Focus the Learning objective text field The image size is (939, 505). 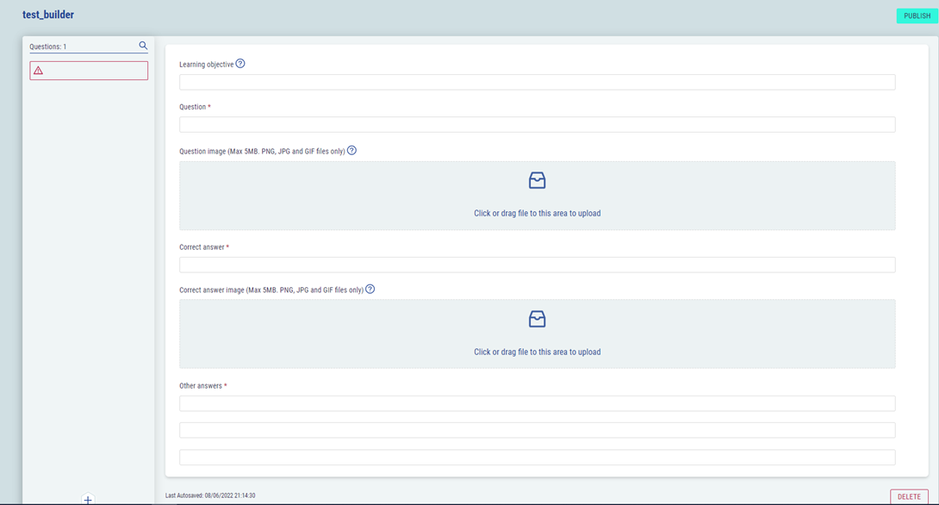tap(537, 83)
